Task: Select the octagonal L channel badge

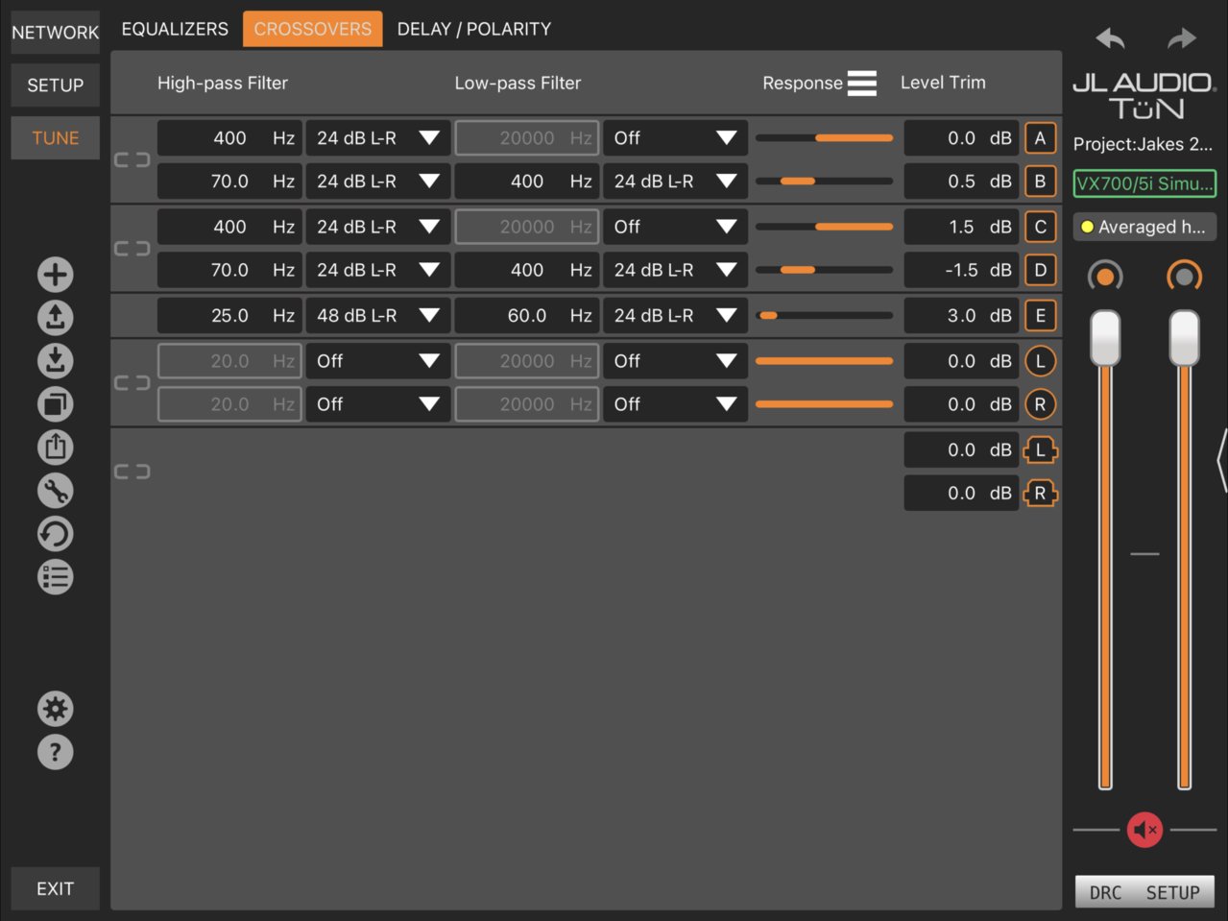Action: [x=1040, y=449]
